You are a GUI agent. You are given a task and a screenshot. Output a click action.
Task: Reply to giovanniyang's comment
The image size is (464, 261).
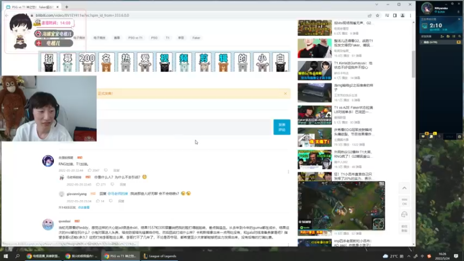121,201
